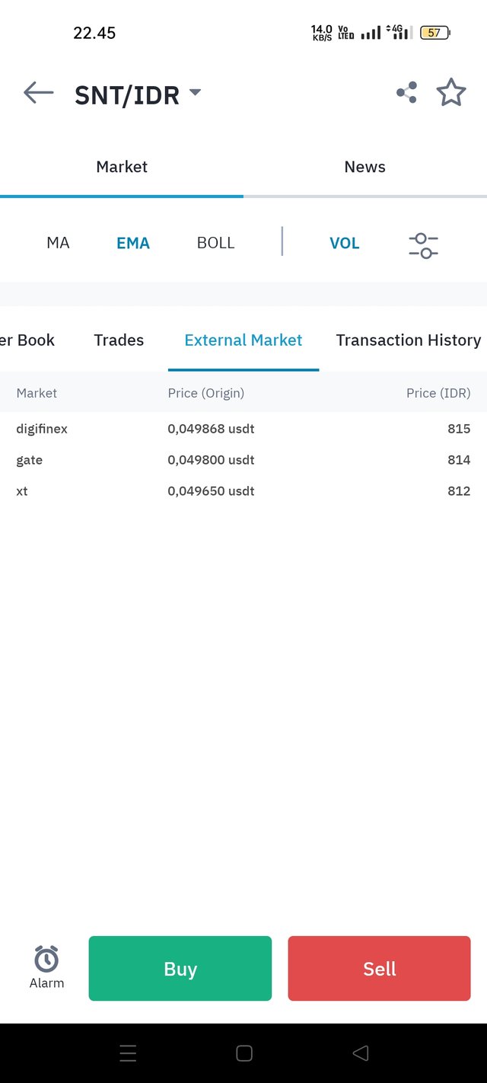
Task: Open the Transaction History tab
Action: click(409, 340)
